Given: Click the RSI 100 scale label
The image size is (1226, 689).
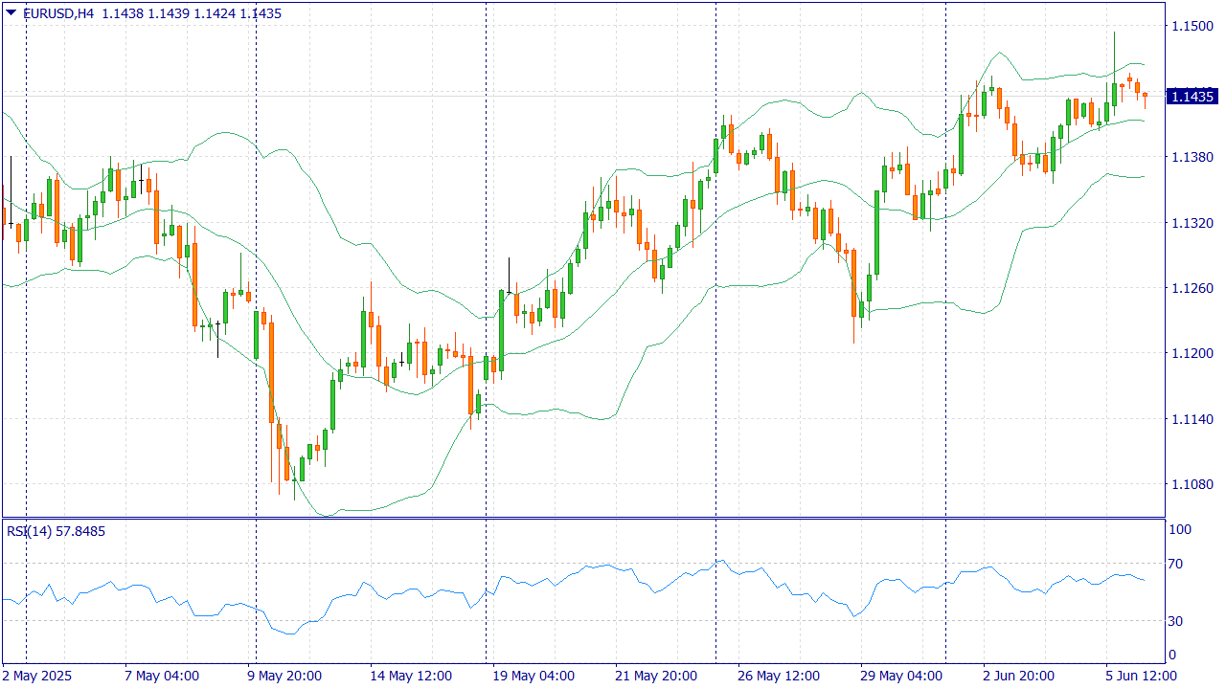Looking at the screenshot, I should 1179,529.
